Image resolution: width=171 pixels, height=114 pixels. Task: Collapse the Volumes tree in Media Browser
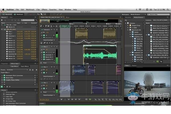pyautogui.click(x=126, y=23)
